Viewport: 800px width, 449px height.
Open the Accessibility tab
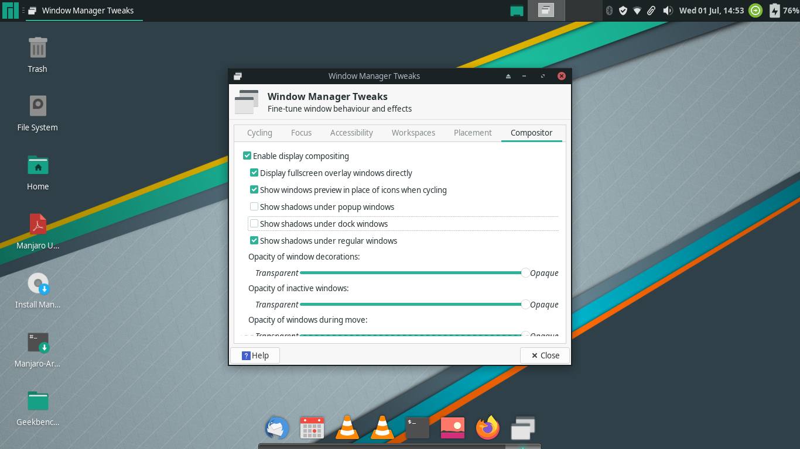(x=351, y=133)
